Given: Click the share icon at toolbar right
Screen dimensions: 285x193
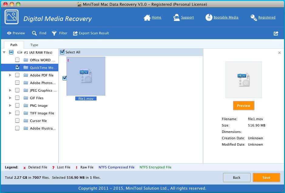Looking at the screenshot, I should 276,33.
